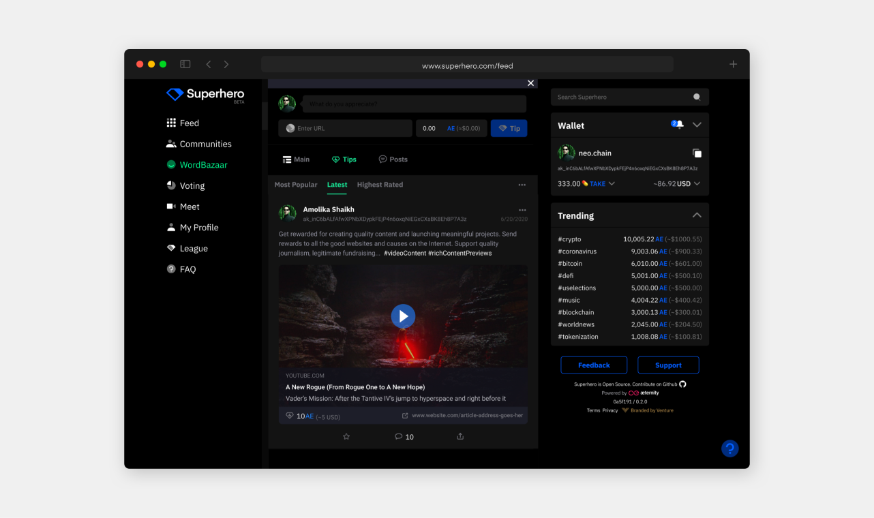The image size is (874, 518).
Task: Click the notification bell in Wallet
Action: pyautogui.click(x=678, y=125)
